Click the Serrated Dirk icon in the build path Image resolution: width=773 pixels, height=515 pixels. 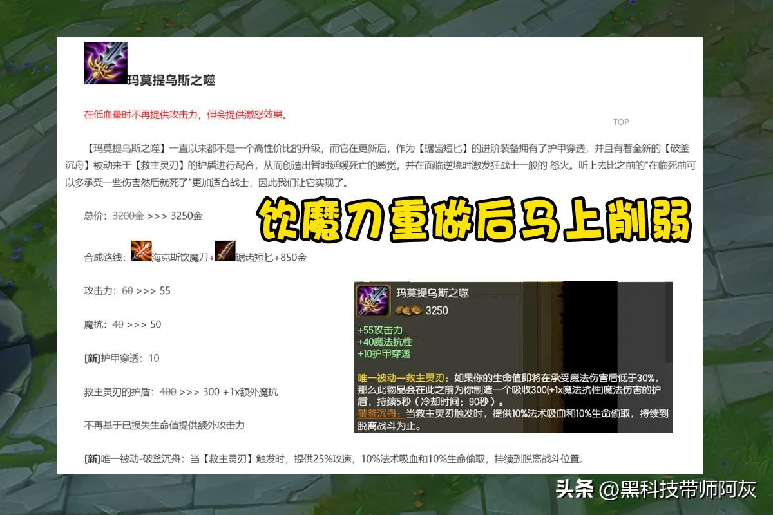tap(225, 250)
